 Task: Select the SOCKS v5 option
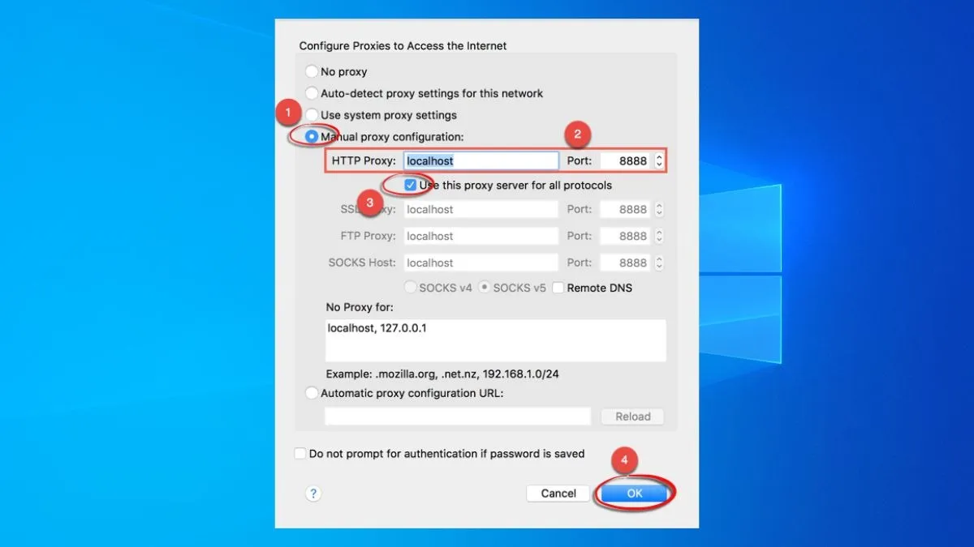485,287
